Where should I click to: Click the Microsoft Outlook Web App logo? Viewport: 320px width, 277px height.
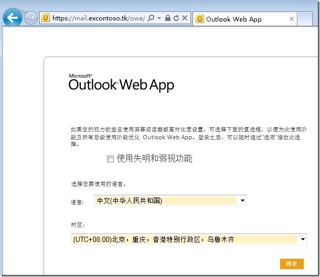click(x=121, y=83)
